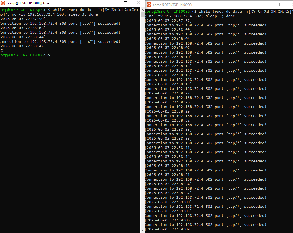Close the left terminal window
The image size is (293, 233).
[x=139, y=3]
